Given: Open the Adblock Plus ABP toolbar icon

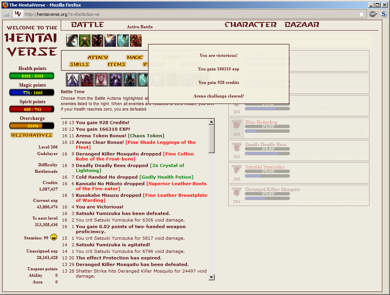Looking at the screenshot, I should [372, 14].
